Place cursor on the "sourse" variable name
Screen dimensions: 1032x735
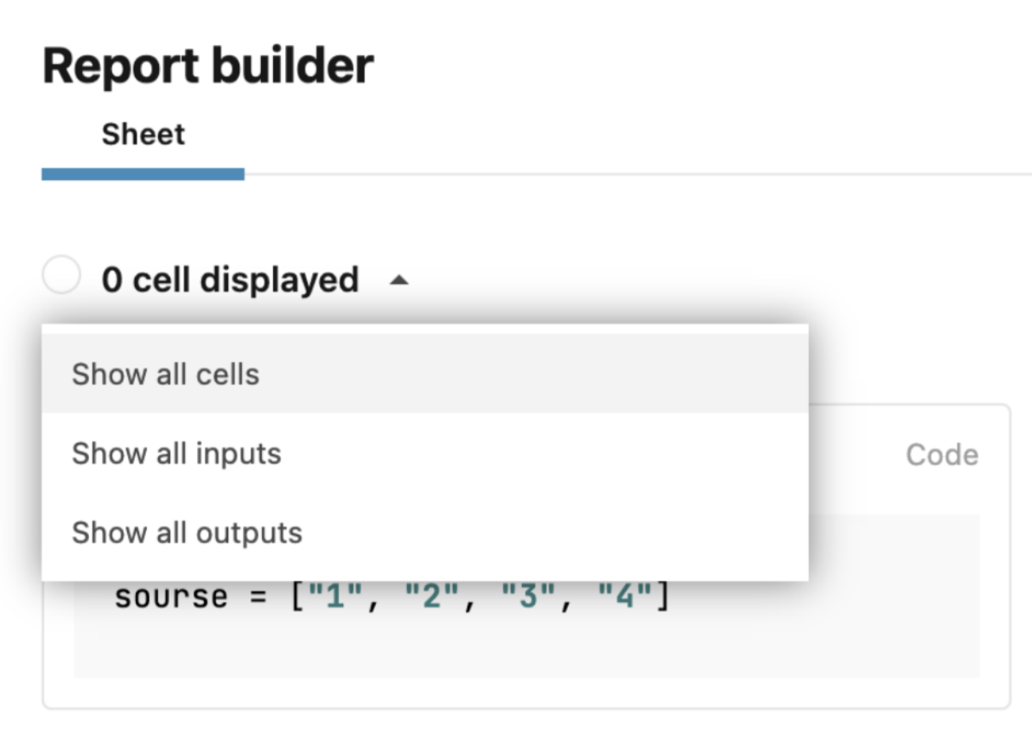170,598
